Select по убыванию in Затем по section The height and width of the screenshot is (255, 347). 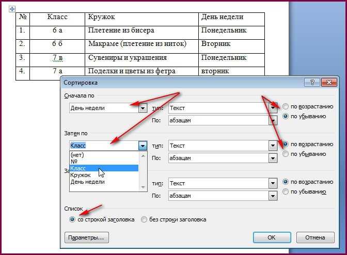305,154
